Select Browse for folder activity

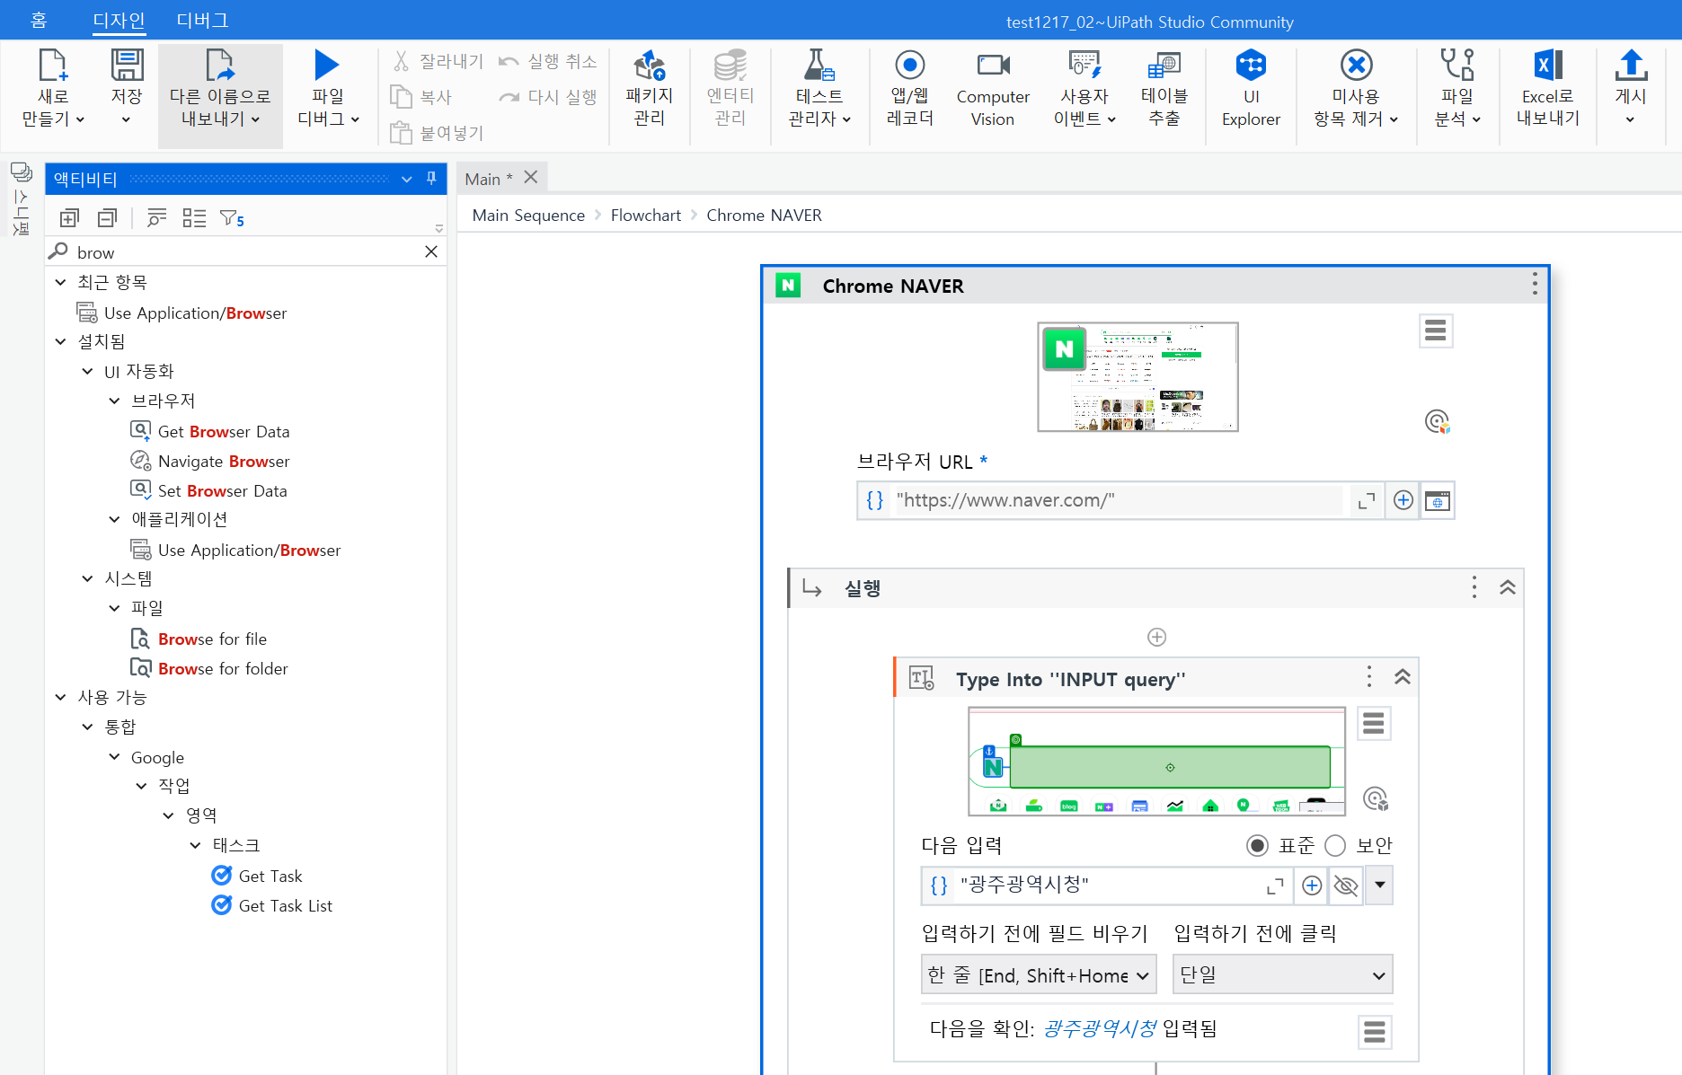223,669
